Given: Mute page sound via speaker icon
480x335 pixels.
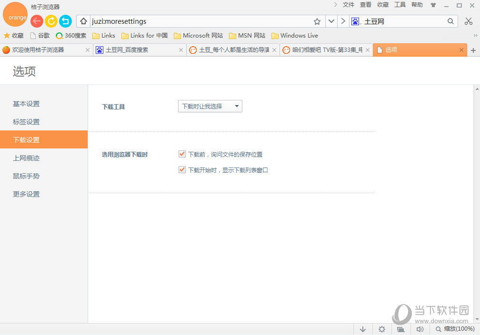Looking at the screenshot, I should point(420,329).
